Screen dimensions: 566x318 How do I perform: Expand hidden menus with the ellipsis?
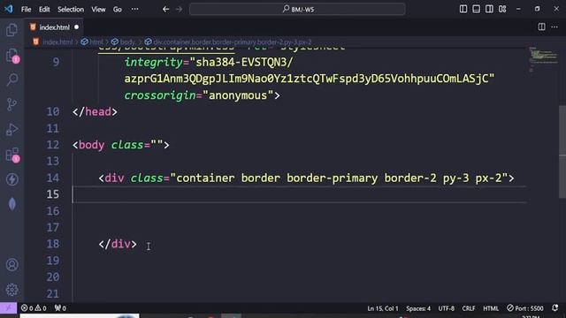click(x=134, y=10)
